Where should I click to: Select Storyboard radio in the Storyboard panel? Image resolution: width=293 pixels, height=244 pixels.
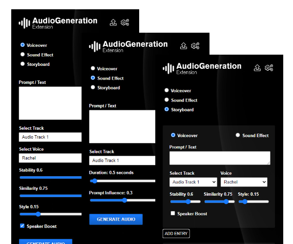167,109
